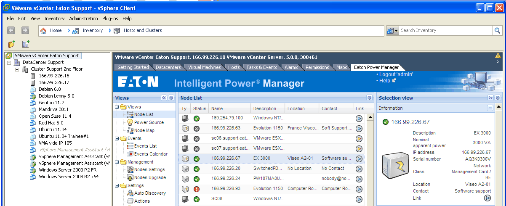Click the Power Source lightbulb icon

tap(130, 122)
